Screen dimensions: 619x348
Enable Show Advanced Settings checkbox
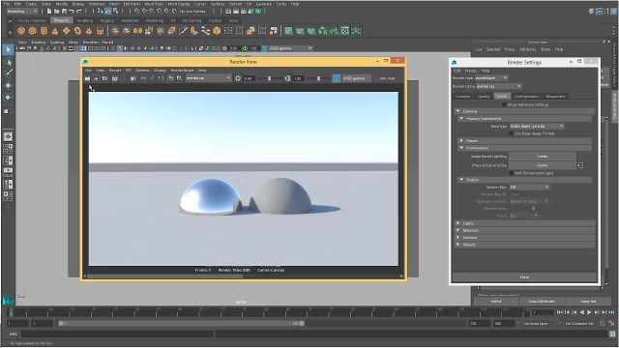click(x=504, y=104)
